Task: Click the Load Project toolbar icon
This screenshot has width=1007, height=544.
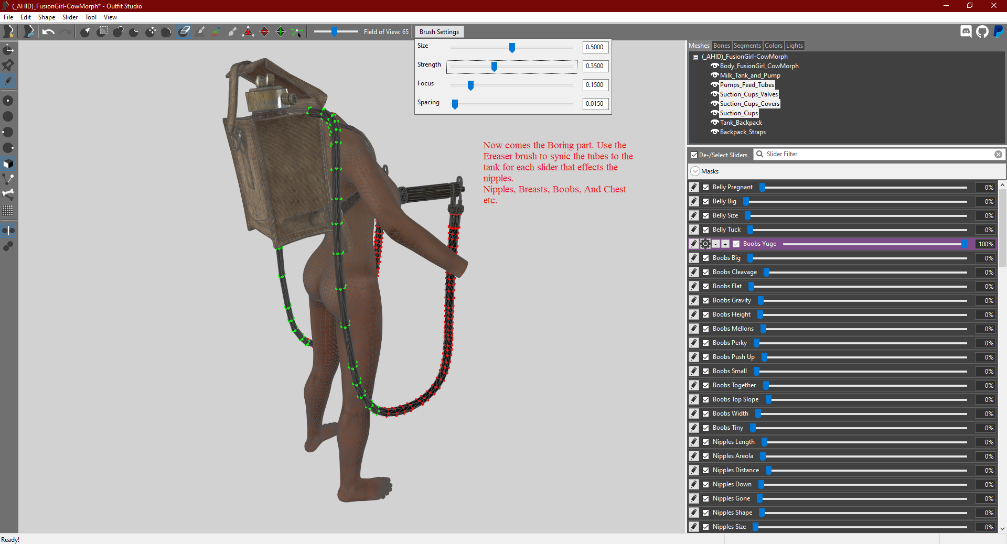Action: 28,32
